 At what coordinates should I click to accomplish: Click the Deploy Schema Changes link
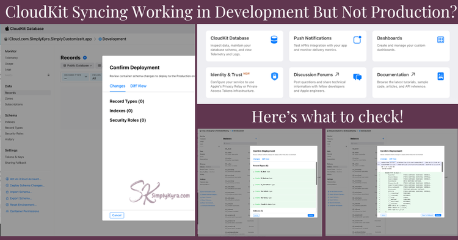(x=27, y=186)
